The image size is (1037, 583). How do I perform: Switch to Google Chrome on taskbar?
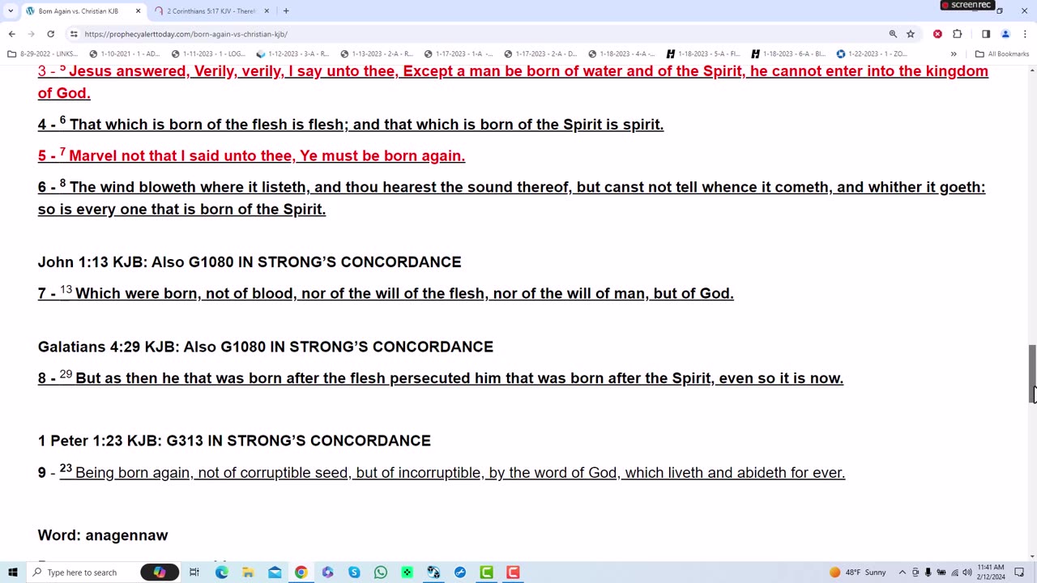click(301, 572)
